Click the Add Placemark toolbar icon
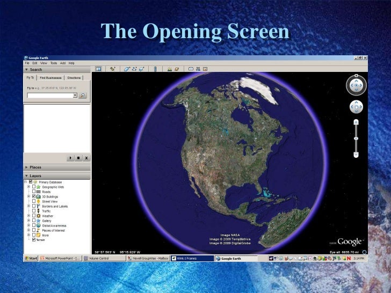Screen dimensions: 391x293 point(112,69)
